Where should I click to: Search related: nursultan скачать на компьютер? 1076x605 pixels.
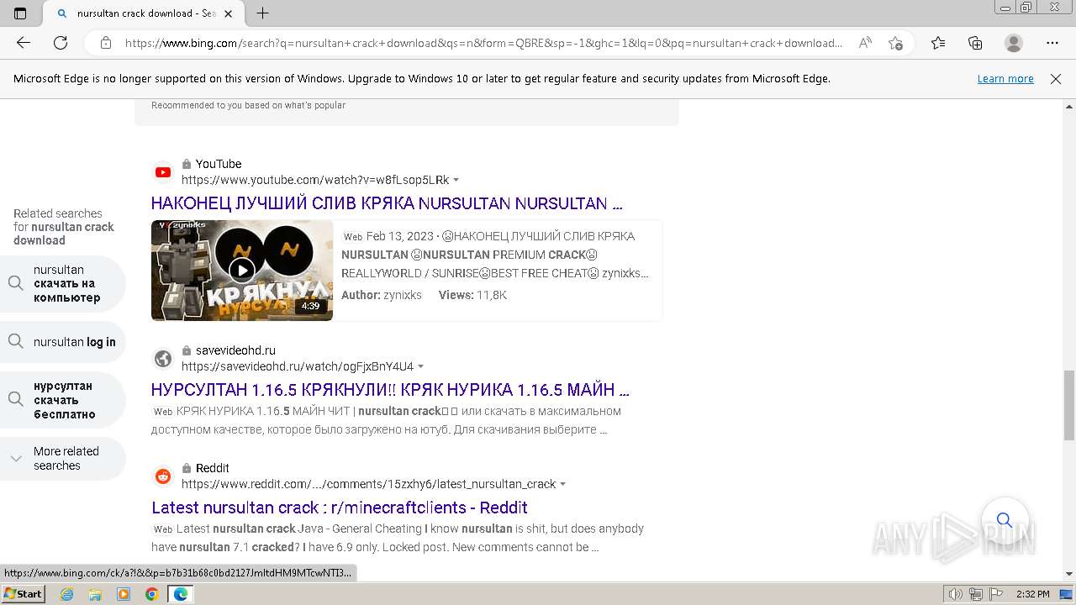pyautogui.click(x=63, y=284)
